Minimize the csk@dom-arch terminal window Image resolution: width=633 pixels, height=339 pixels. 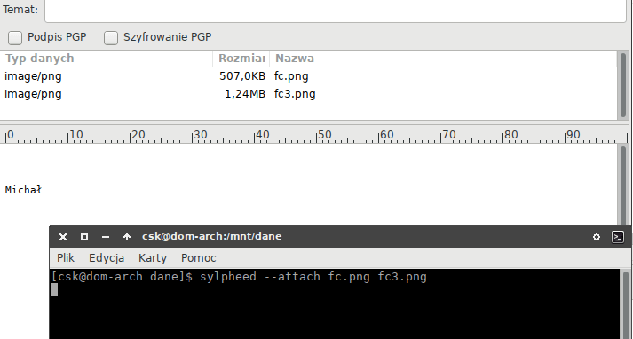(106, 237)
